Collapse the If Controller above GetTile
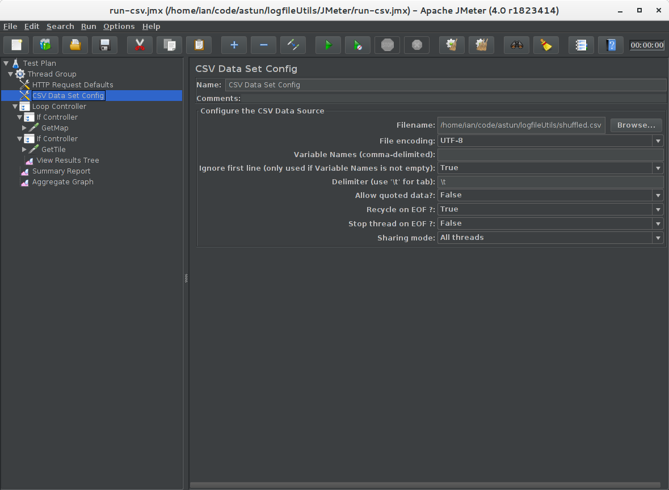The height and width of the screenshot is (490, 669). 20,138
